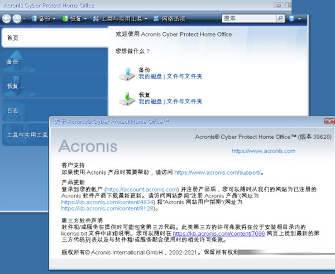Open the acronis.com/support link
335x274 pixels.
218,173
